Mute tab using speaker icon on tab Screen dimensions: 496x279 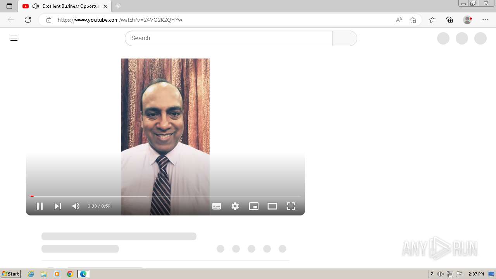[x=36, y=6]
